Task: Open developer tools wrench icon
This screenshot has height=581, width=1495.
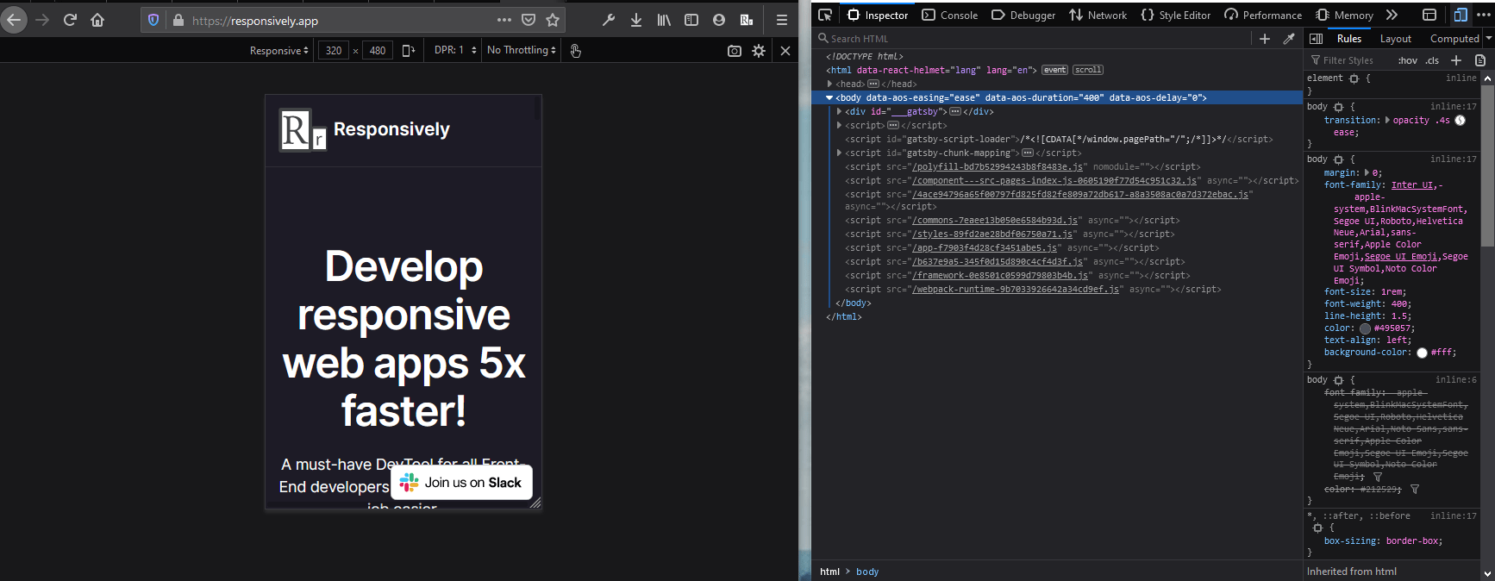Action: click(609, 20)
